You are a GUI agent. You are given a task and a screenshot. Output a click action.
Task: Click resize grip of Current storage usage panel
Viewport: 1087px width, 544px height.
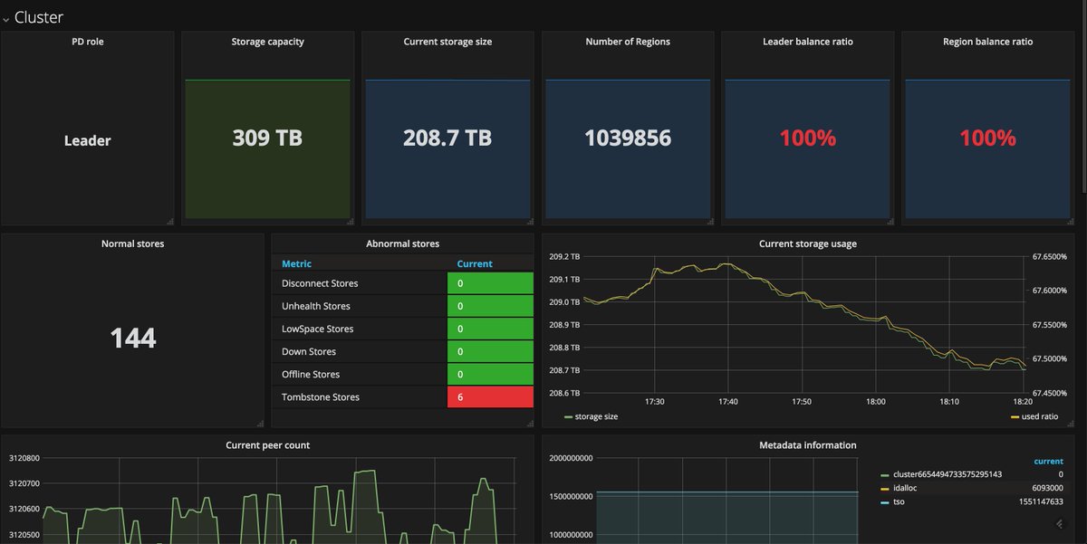click(1070, 423)
